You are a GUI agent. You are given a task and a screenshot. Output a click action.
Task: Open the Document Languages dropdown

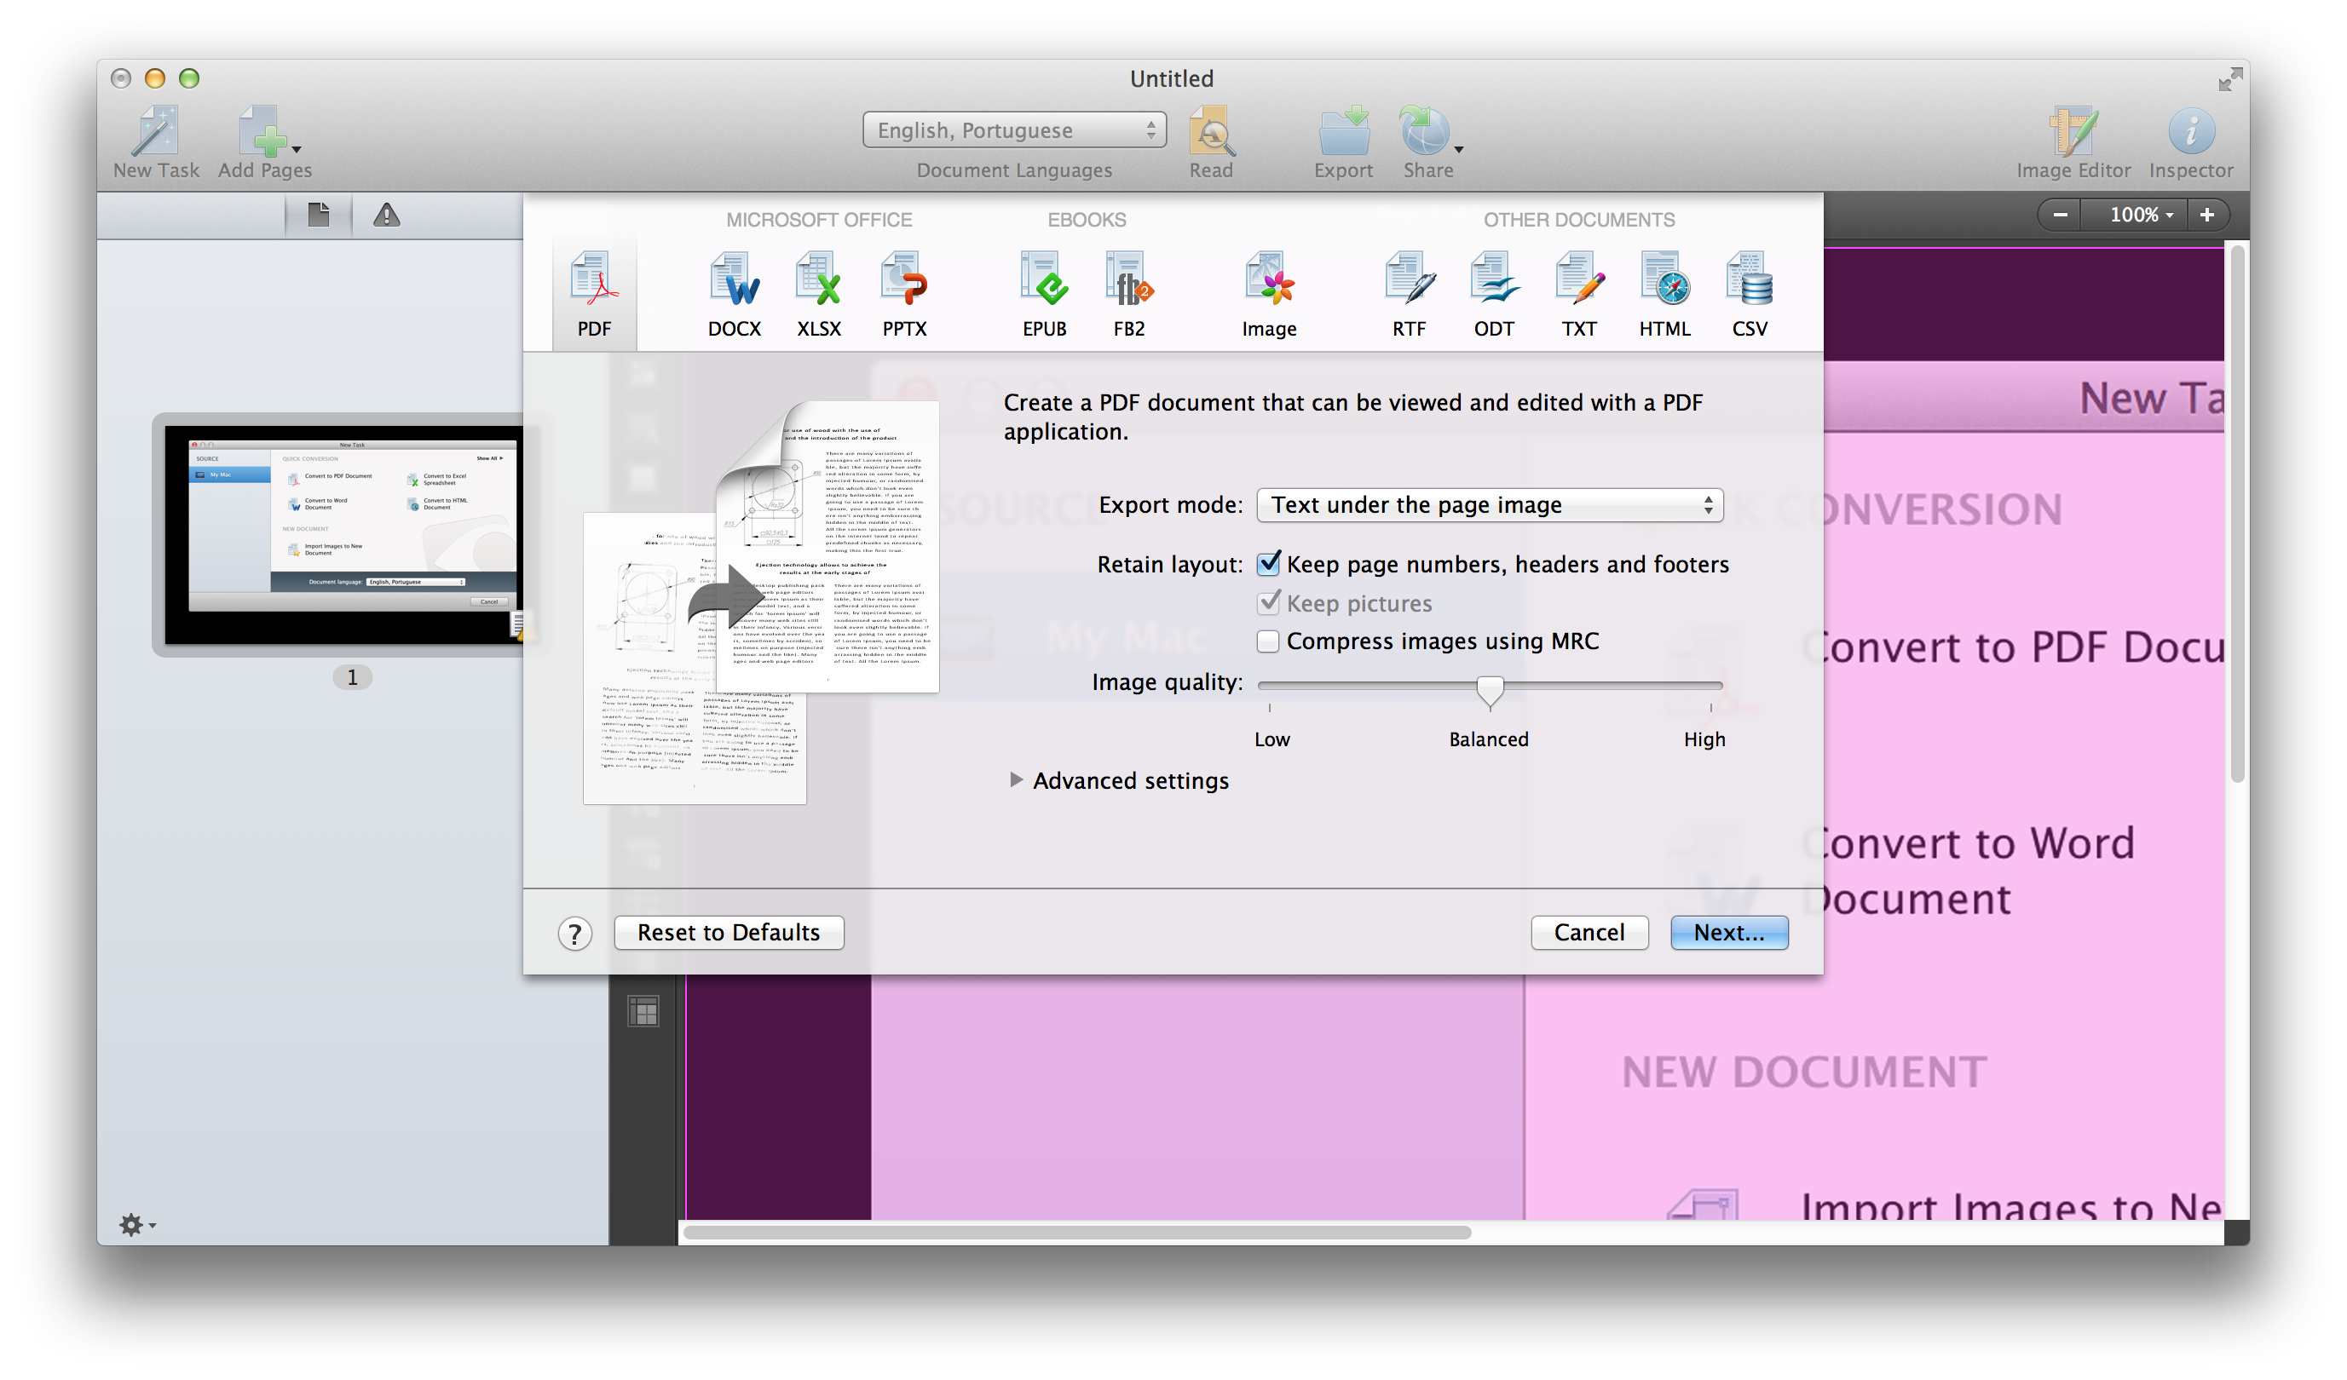[1013, 130]
